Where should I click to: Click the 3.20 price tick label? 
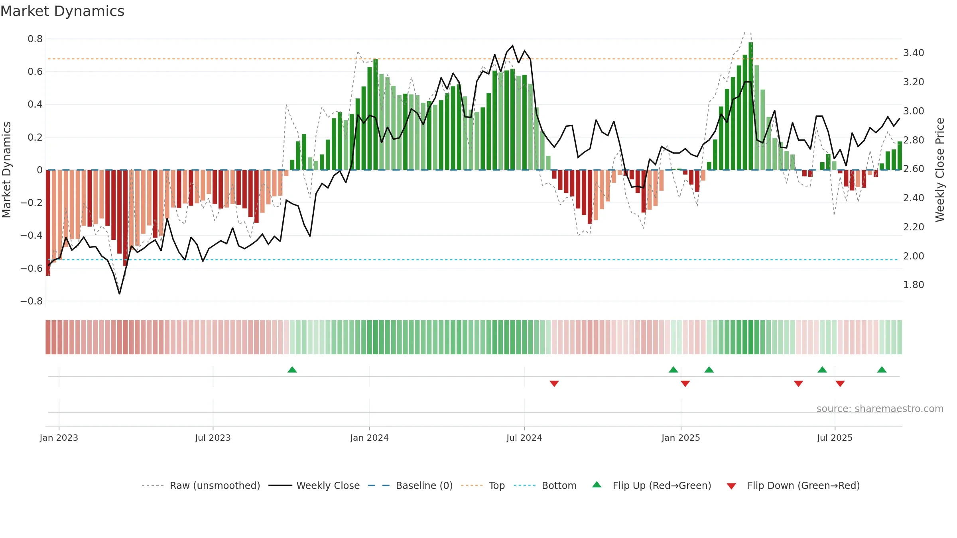click(914, 82)
